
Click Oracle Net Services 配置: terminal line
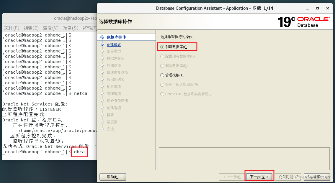pyautogui.click(x=35, y=104)
